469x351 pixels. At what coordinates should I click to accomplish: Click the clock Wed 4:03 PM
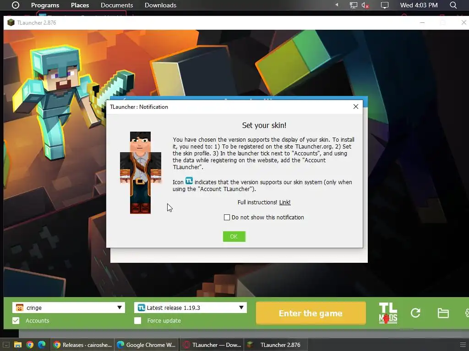(x=419, y=5)
